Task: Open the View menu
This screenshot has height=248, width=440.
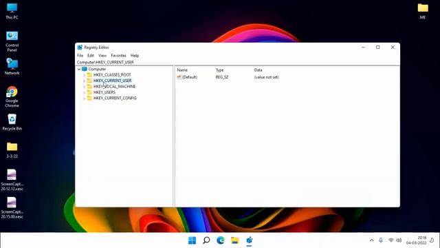Action: pyautogui.click(x=102, y=56)
